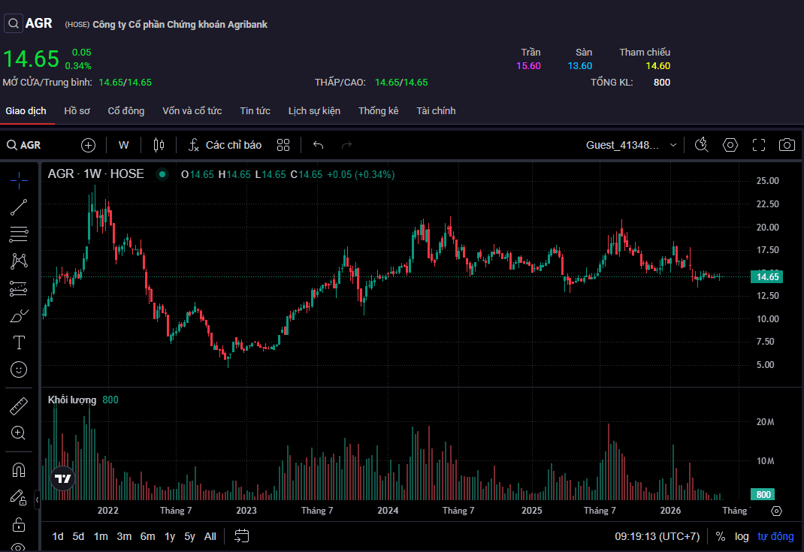Undo the last chart action
This screenshot has height=552, width=804.
(x=319, y=145)
